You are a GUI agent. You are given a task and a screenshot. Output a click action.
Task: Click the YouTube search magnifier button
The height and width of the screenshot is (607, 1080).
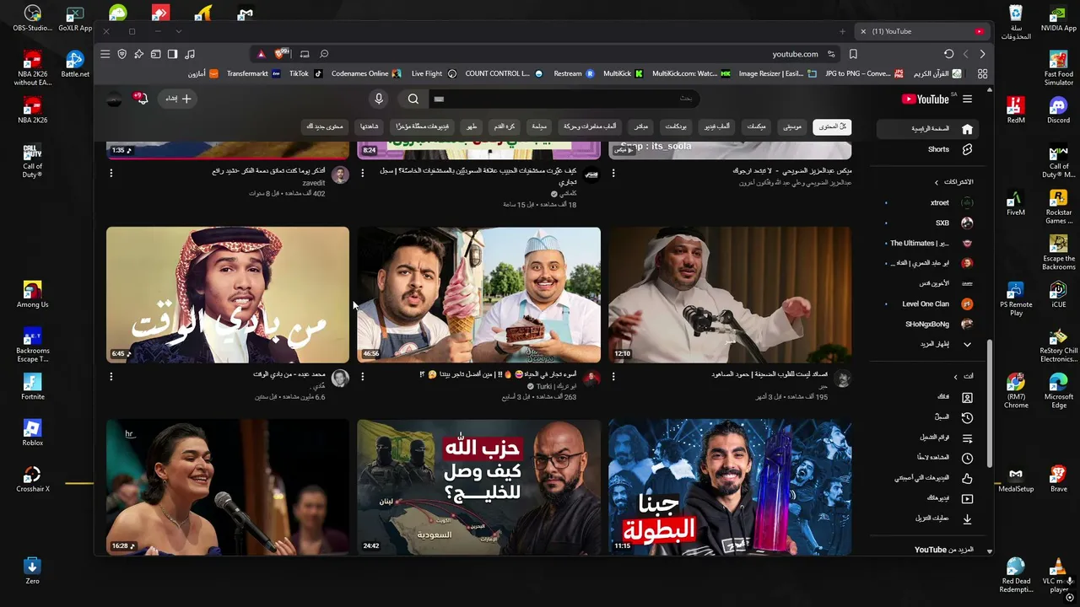[413, 99]
